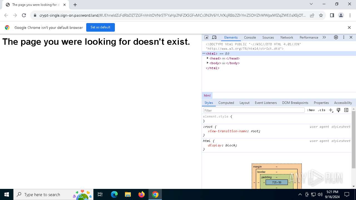Click display property in html rule
Image resolution: width=356 pixels, height=200 pixels.
(215, 145)
